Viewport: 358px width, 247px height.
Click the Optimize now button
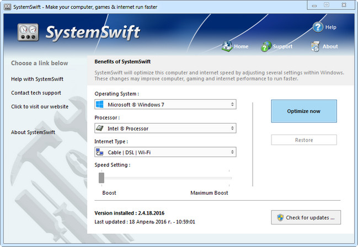pos(304,111)
